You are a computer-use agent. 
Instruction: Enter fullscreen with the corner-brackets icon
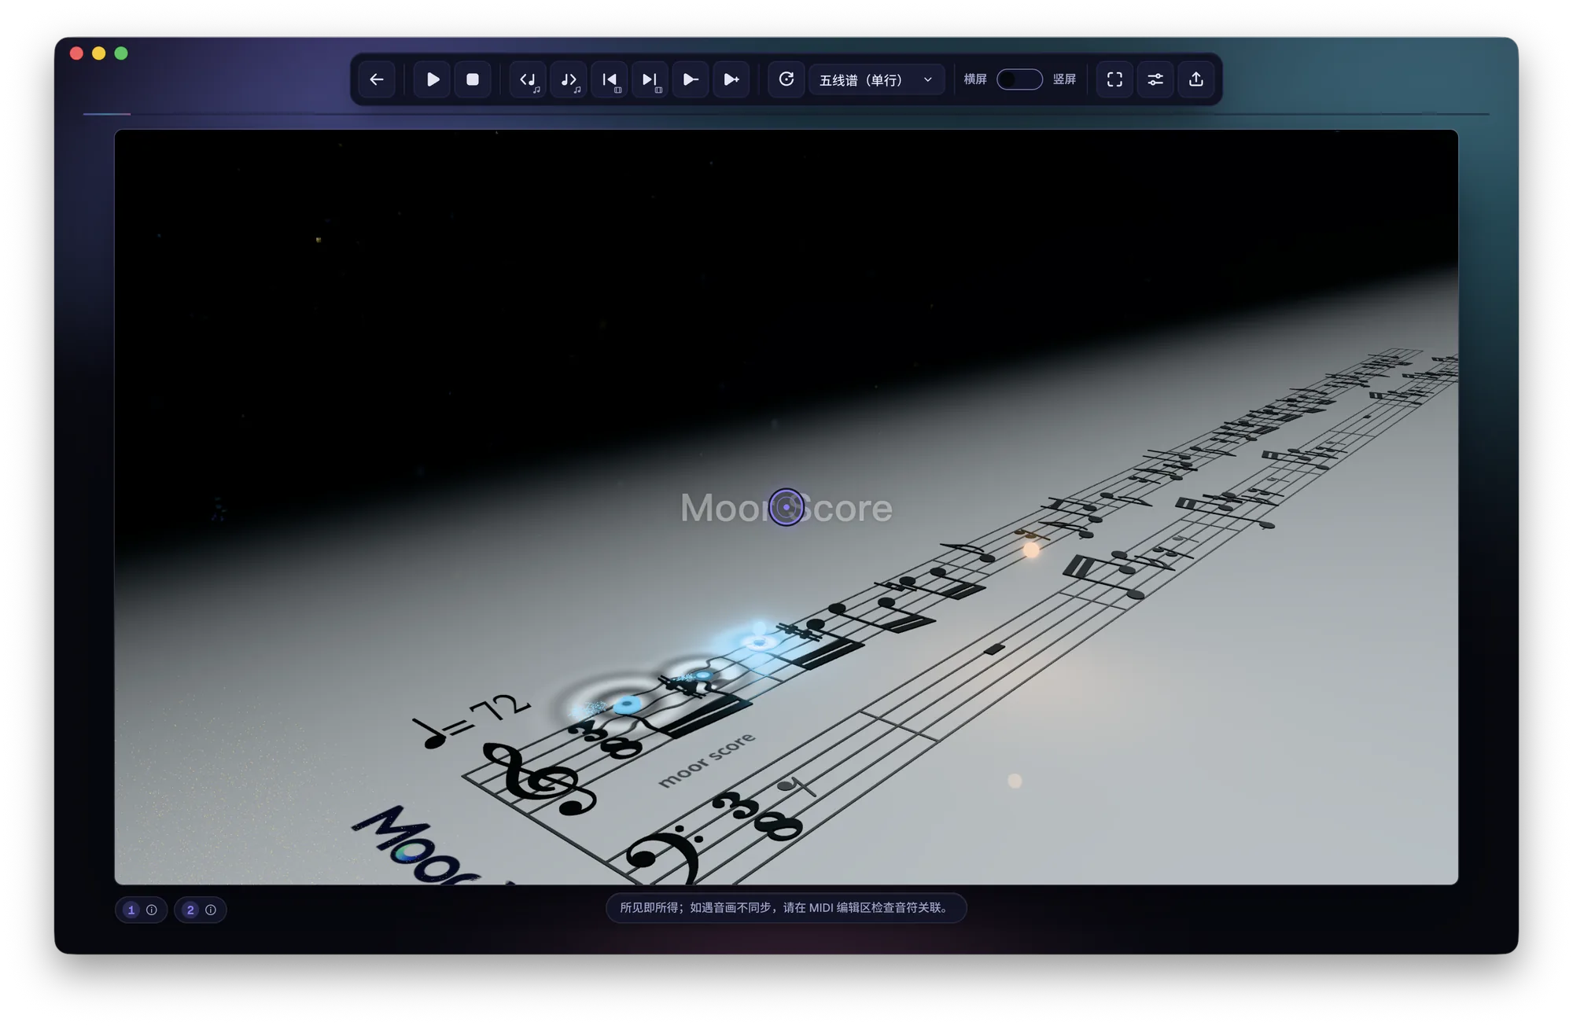tap(1114, 79)
